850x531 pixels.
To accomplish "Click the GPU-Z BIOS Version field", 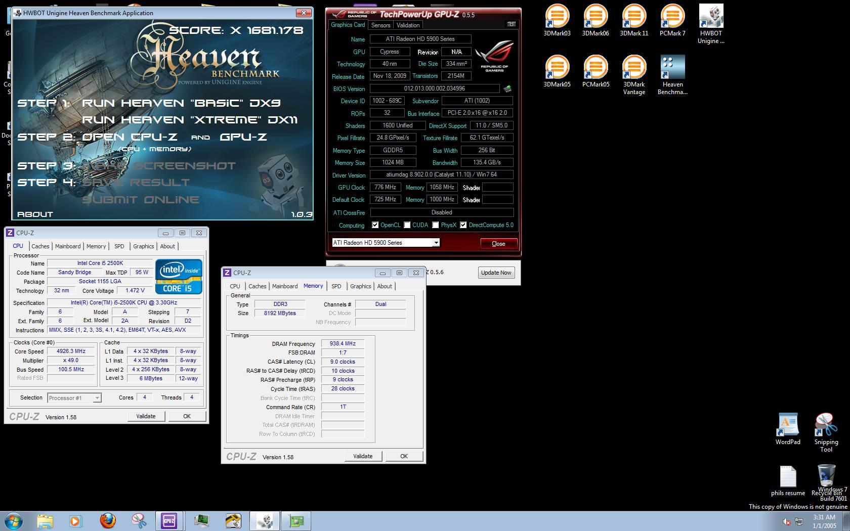I will (x=434, y=88).
